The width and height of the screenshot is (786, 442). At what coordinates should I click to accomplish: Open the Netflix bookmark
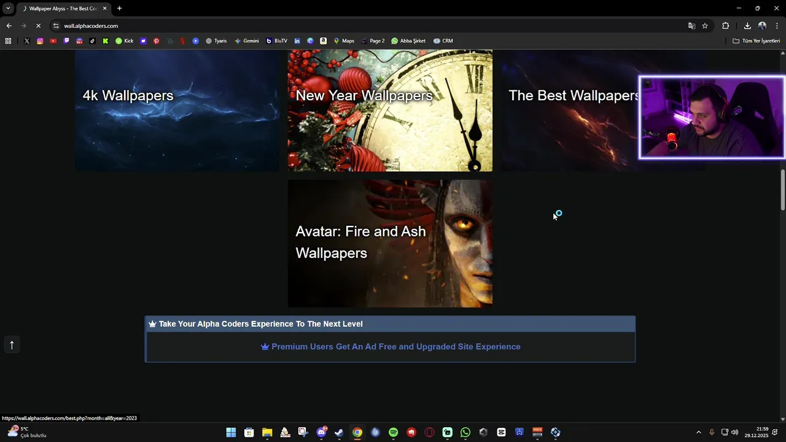[182, 41]
